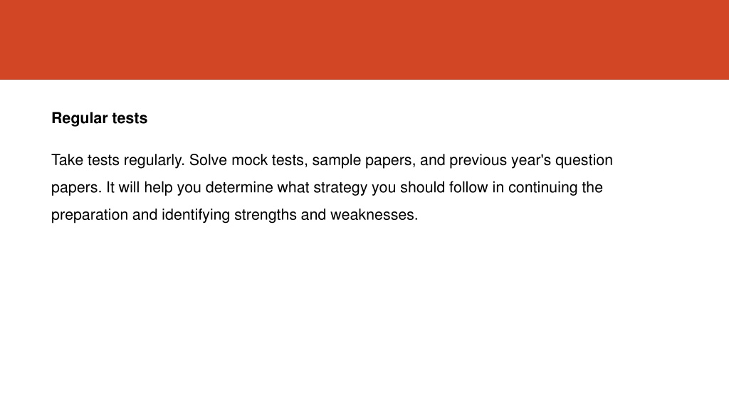
Task: Click the word 'preparation' starting the last line
Action: pos(89,215)
